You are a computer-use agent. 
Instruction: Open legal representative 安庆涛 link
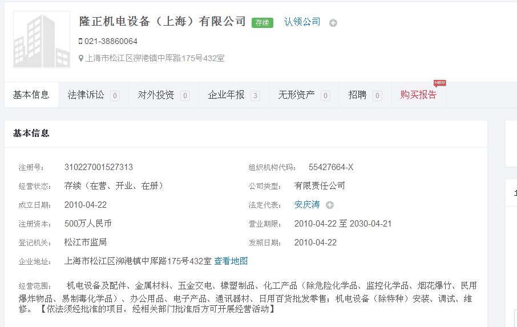(307, 205)
